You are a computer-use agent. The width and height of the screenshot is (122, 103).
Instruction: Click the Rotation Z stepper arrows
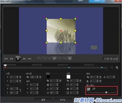pyautogui.click(x=37, y=93)
